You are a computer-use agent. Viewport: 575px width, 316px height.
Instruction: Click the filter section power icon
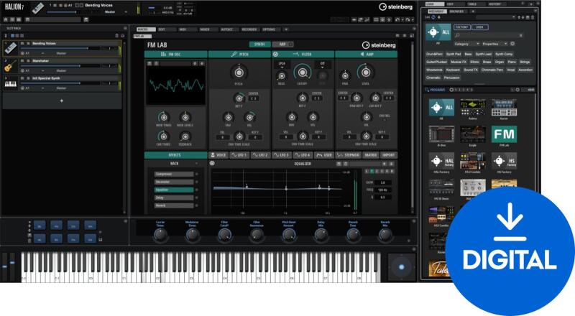(277, 54)
